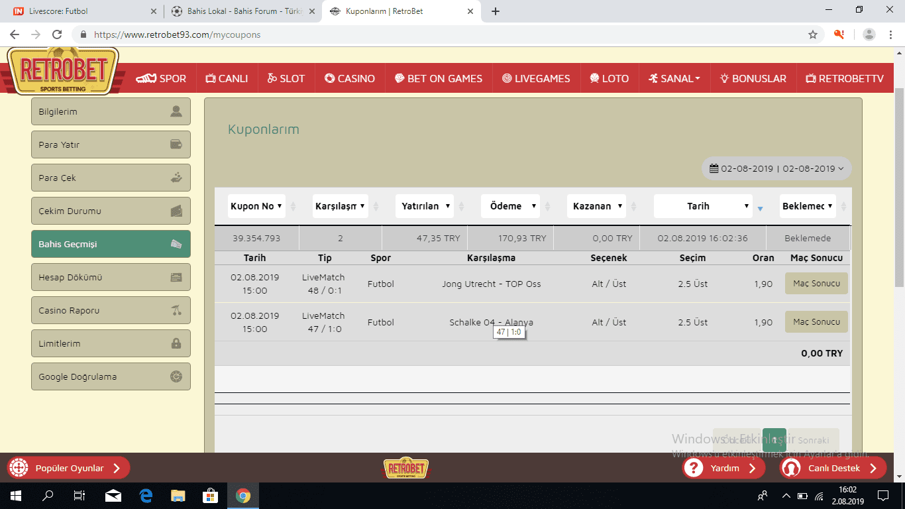The width and height of the screenshot is (905, 509).
Task: Open Yardım help button
Action: (724, 468)
